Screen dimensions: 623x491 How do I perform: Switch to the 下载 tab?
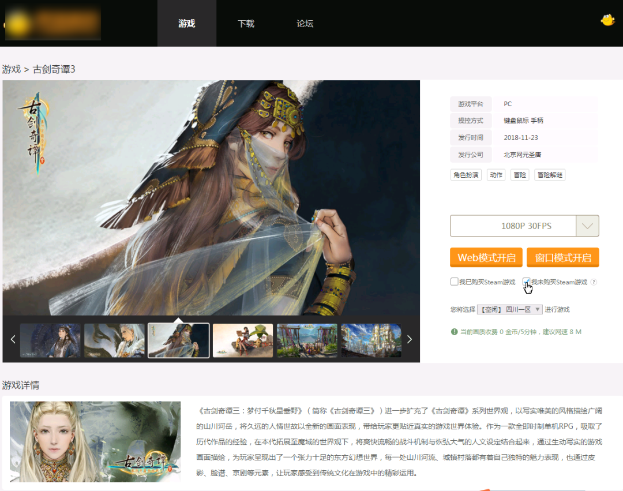point(246,24)
